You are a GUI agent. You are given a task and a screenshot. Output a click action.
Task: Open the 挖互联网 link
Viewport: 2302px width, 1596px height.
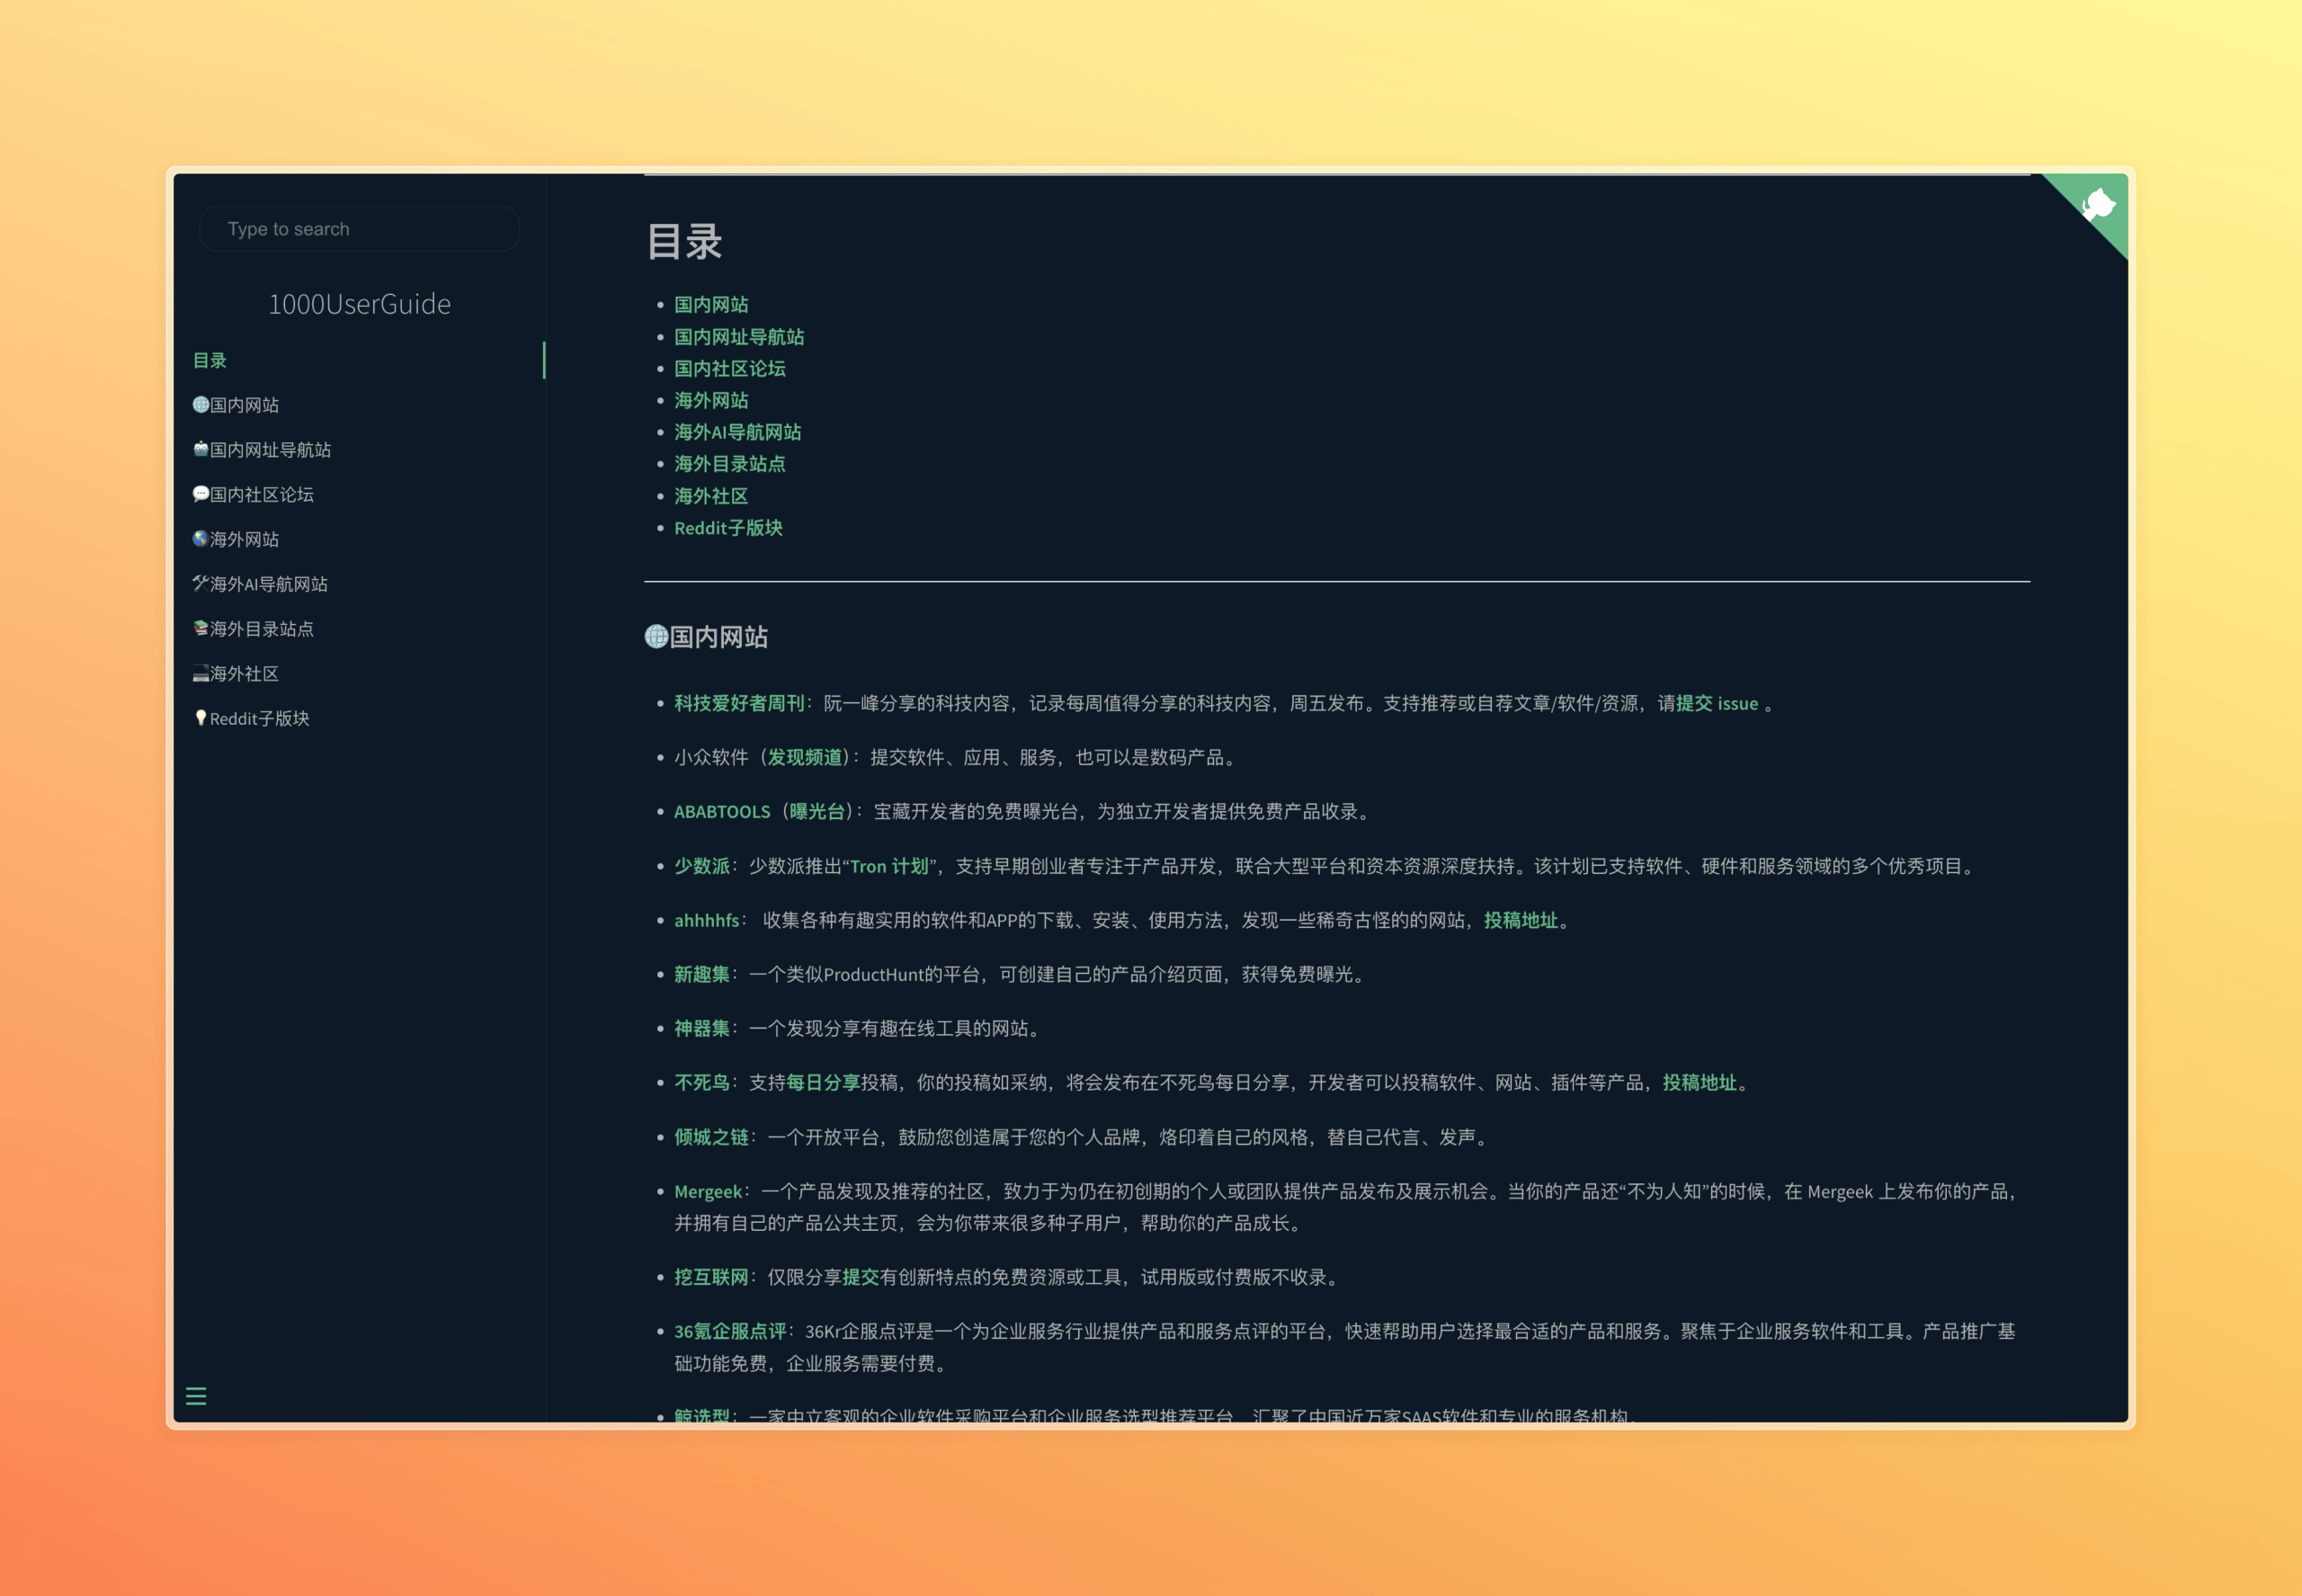[711, 1277]
